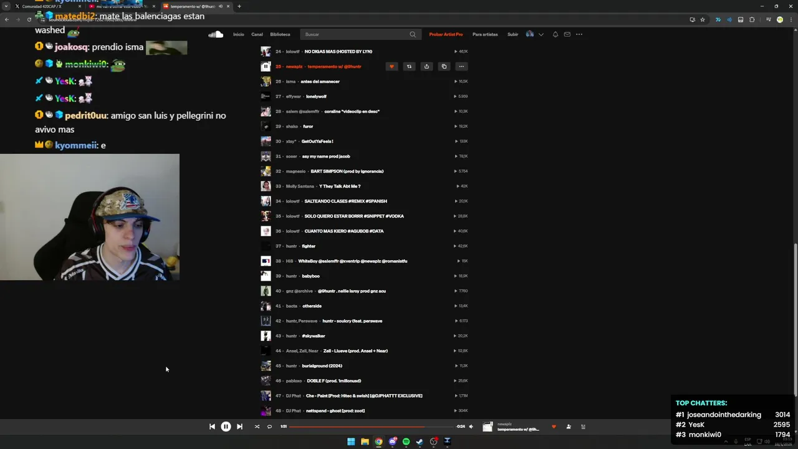Click the search magnifier icon
Screen dimensions: 798x449
413,34
